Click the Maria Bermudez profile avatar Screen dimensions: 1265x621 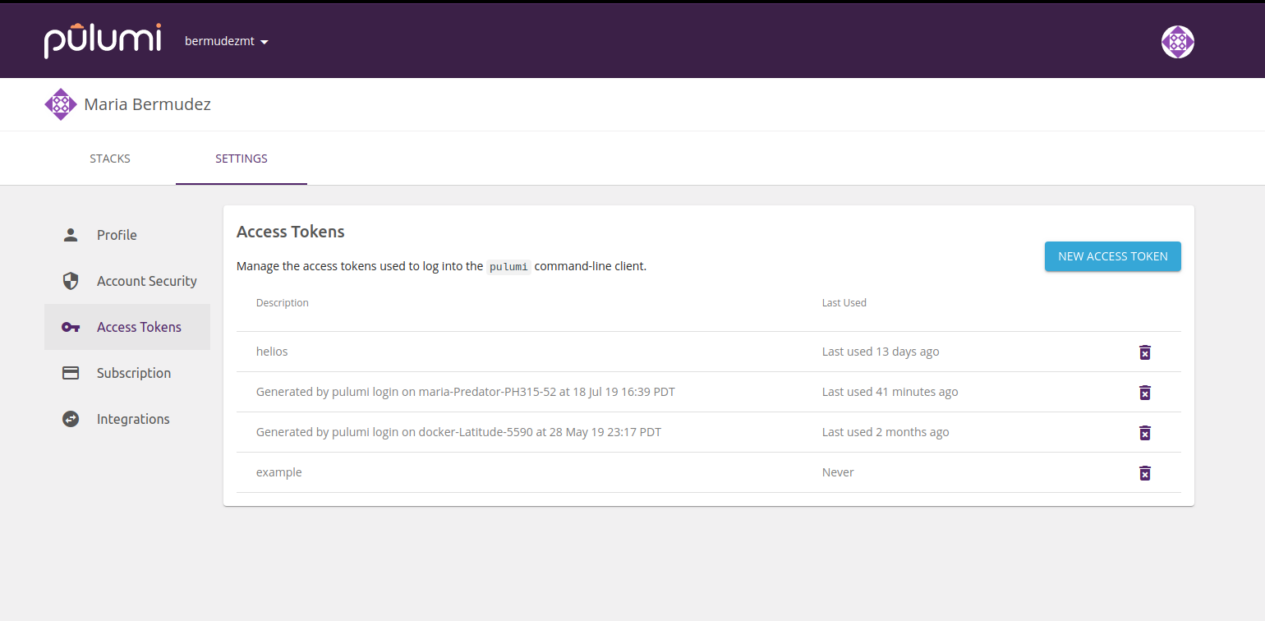[60, 104]
